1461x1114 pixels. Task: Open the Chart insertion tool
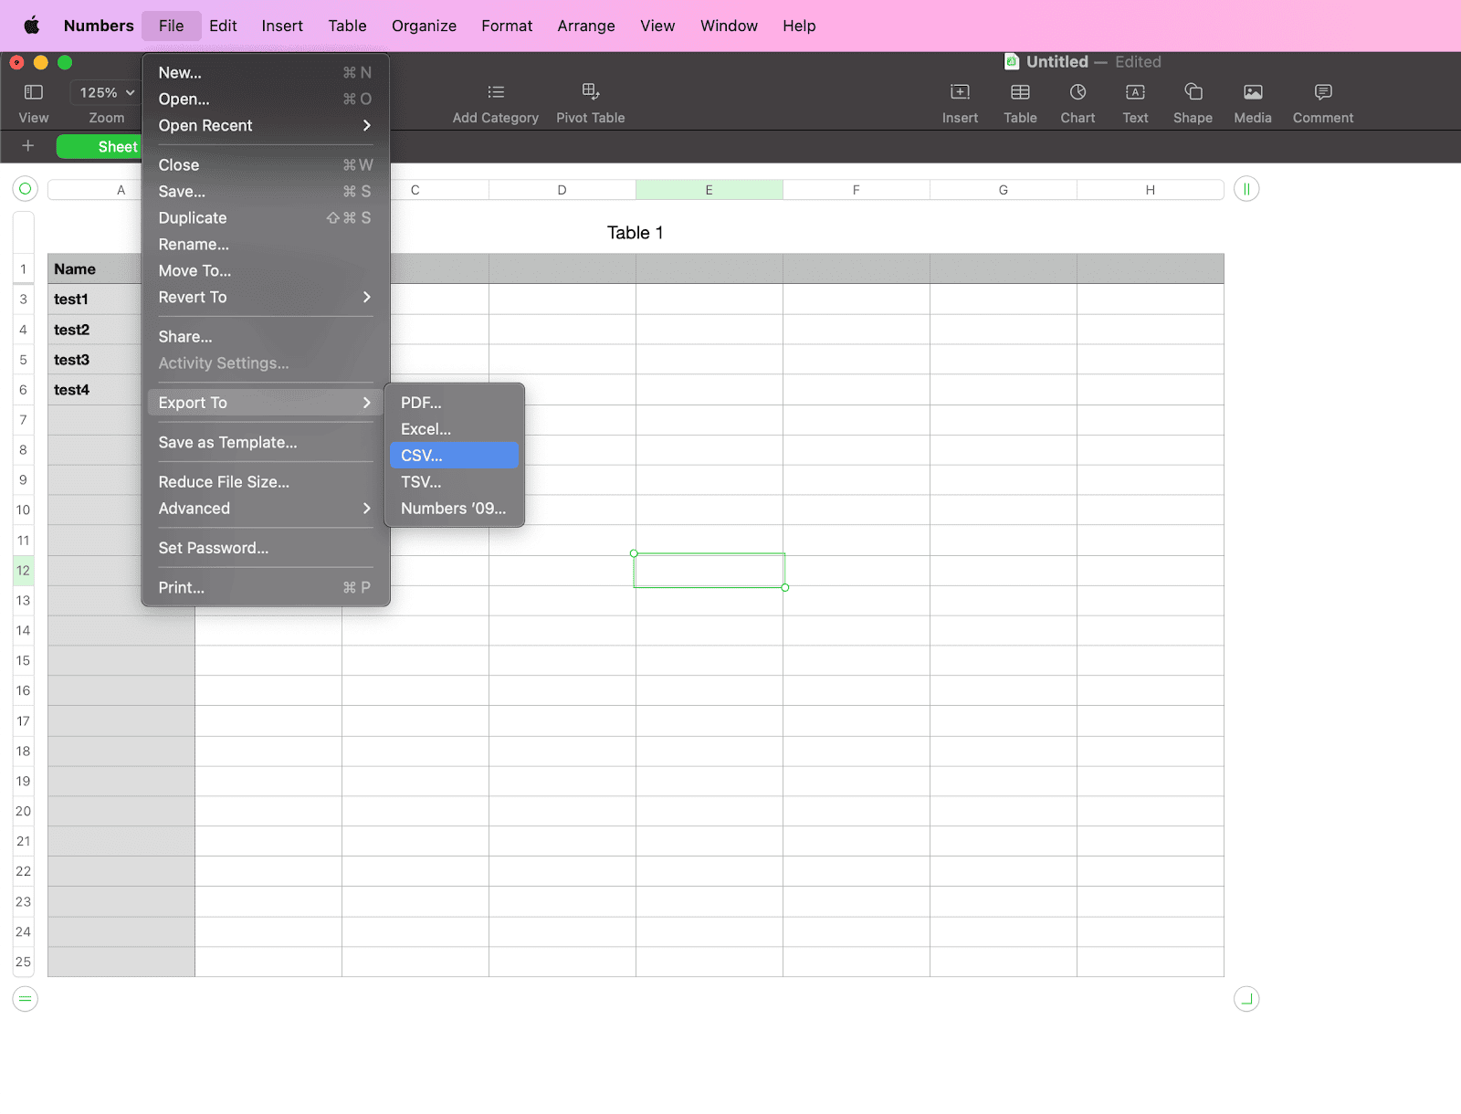1077,100
